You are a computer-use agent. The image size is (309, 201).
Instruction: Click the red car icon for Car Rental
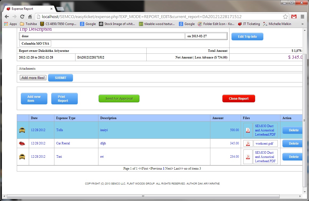tap(22, 143)
